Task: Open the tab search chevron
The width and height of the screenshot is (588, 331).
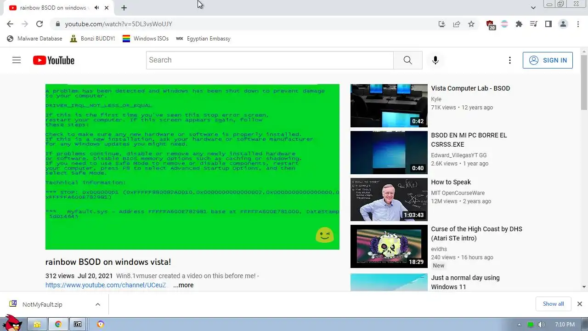Action: (533, 8)
